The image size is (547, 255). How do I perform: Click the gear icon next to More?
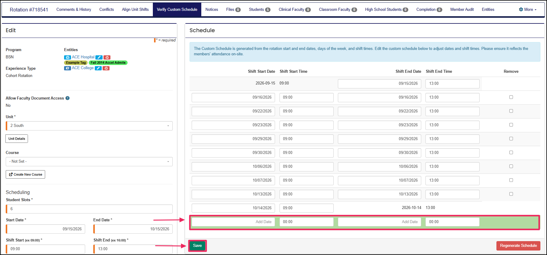point(521,9)
